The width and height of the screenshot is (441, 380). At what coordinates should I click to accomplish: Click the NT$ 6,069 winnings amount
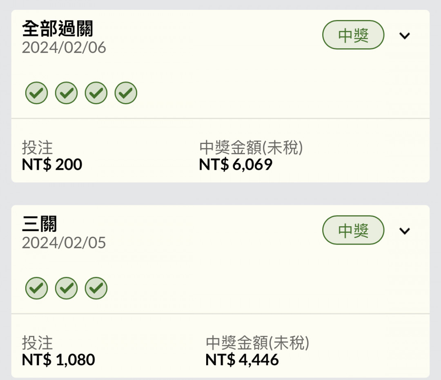pos(236,164)
